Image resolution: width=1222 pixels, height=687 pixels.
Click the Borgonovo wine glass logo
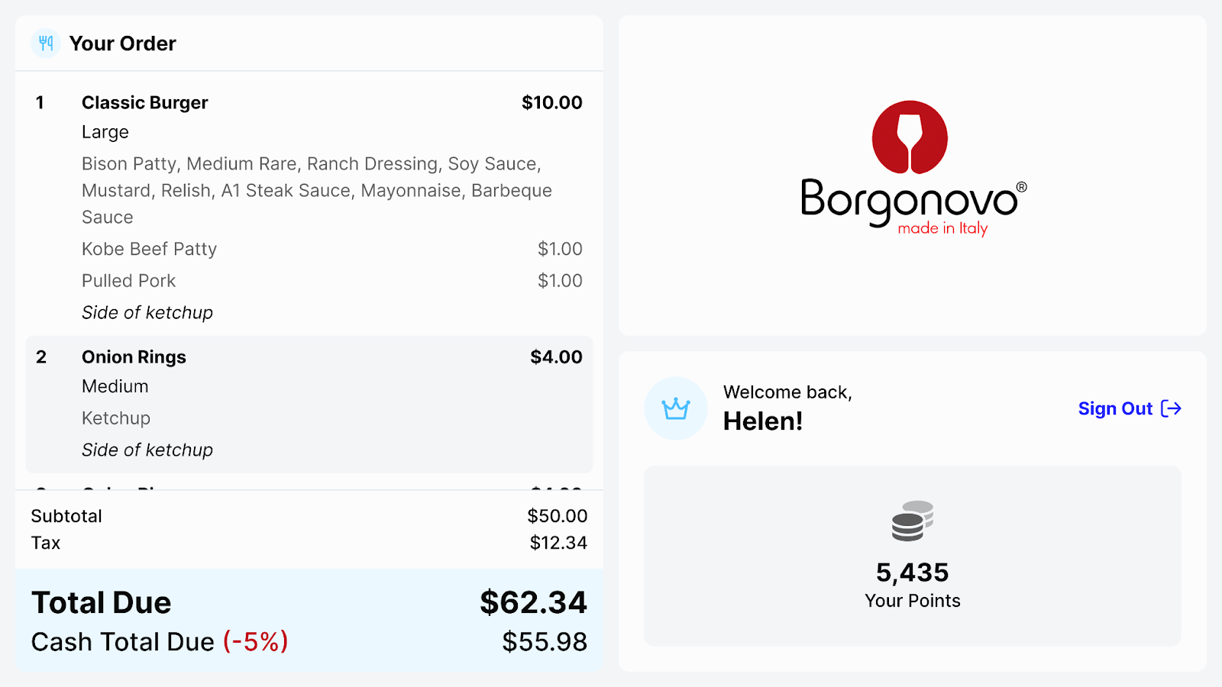910,137
